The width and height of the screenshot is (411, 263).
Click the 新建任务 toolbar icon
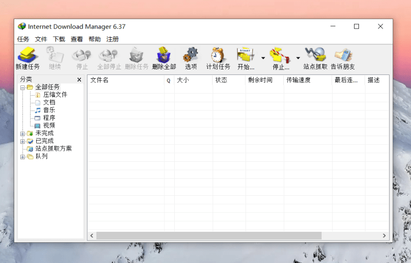pyautogui.click(x=27, y=55)
